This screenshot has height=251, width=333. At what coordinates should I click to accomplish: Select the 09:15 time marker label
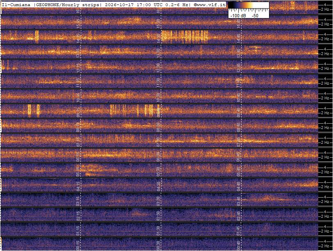tap(78, 112)
